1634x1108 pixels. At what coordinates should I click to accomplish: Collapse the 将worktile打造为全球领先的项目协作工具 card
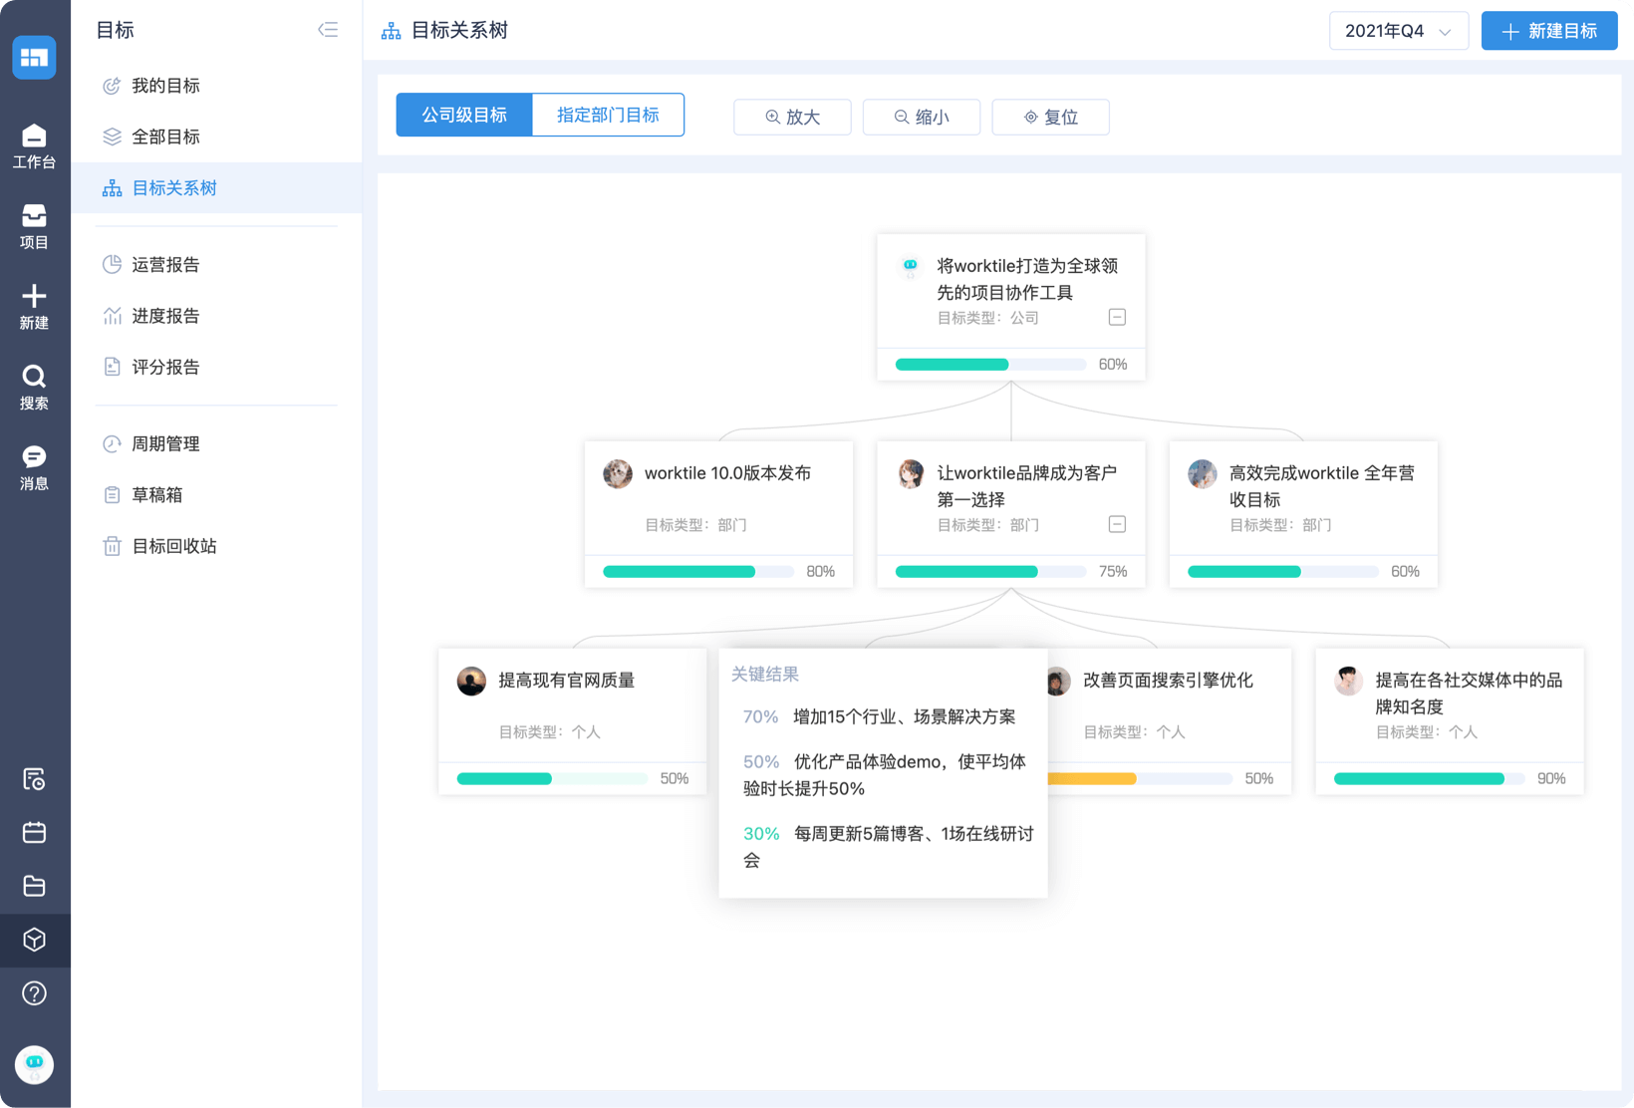pos(1117,317)
